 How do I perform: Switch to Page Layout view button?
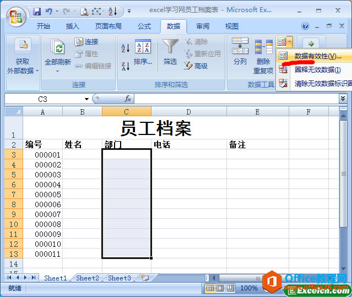pyautogui.click(x=220, y=288)
